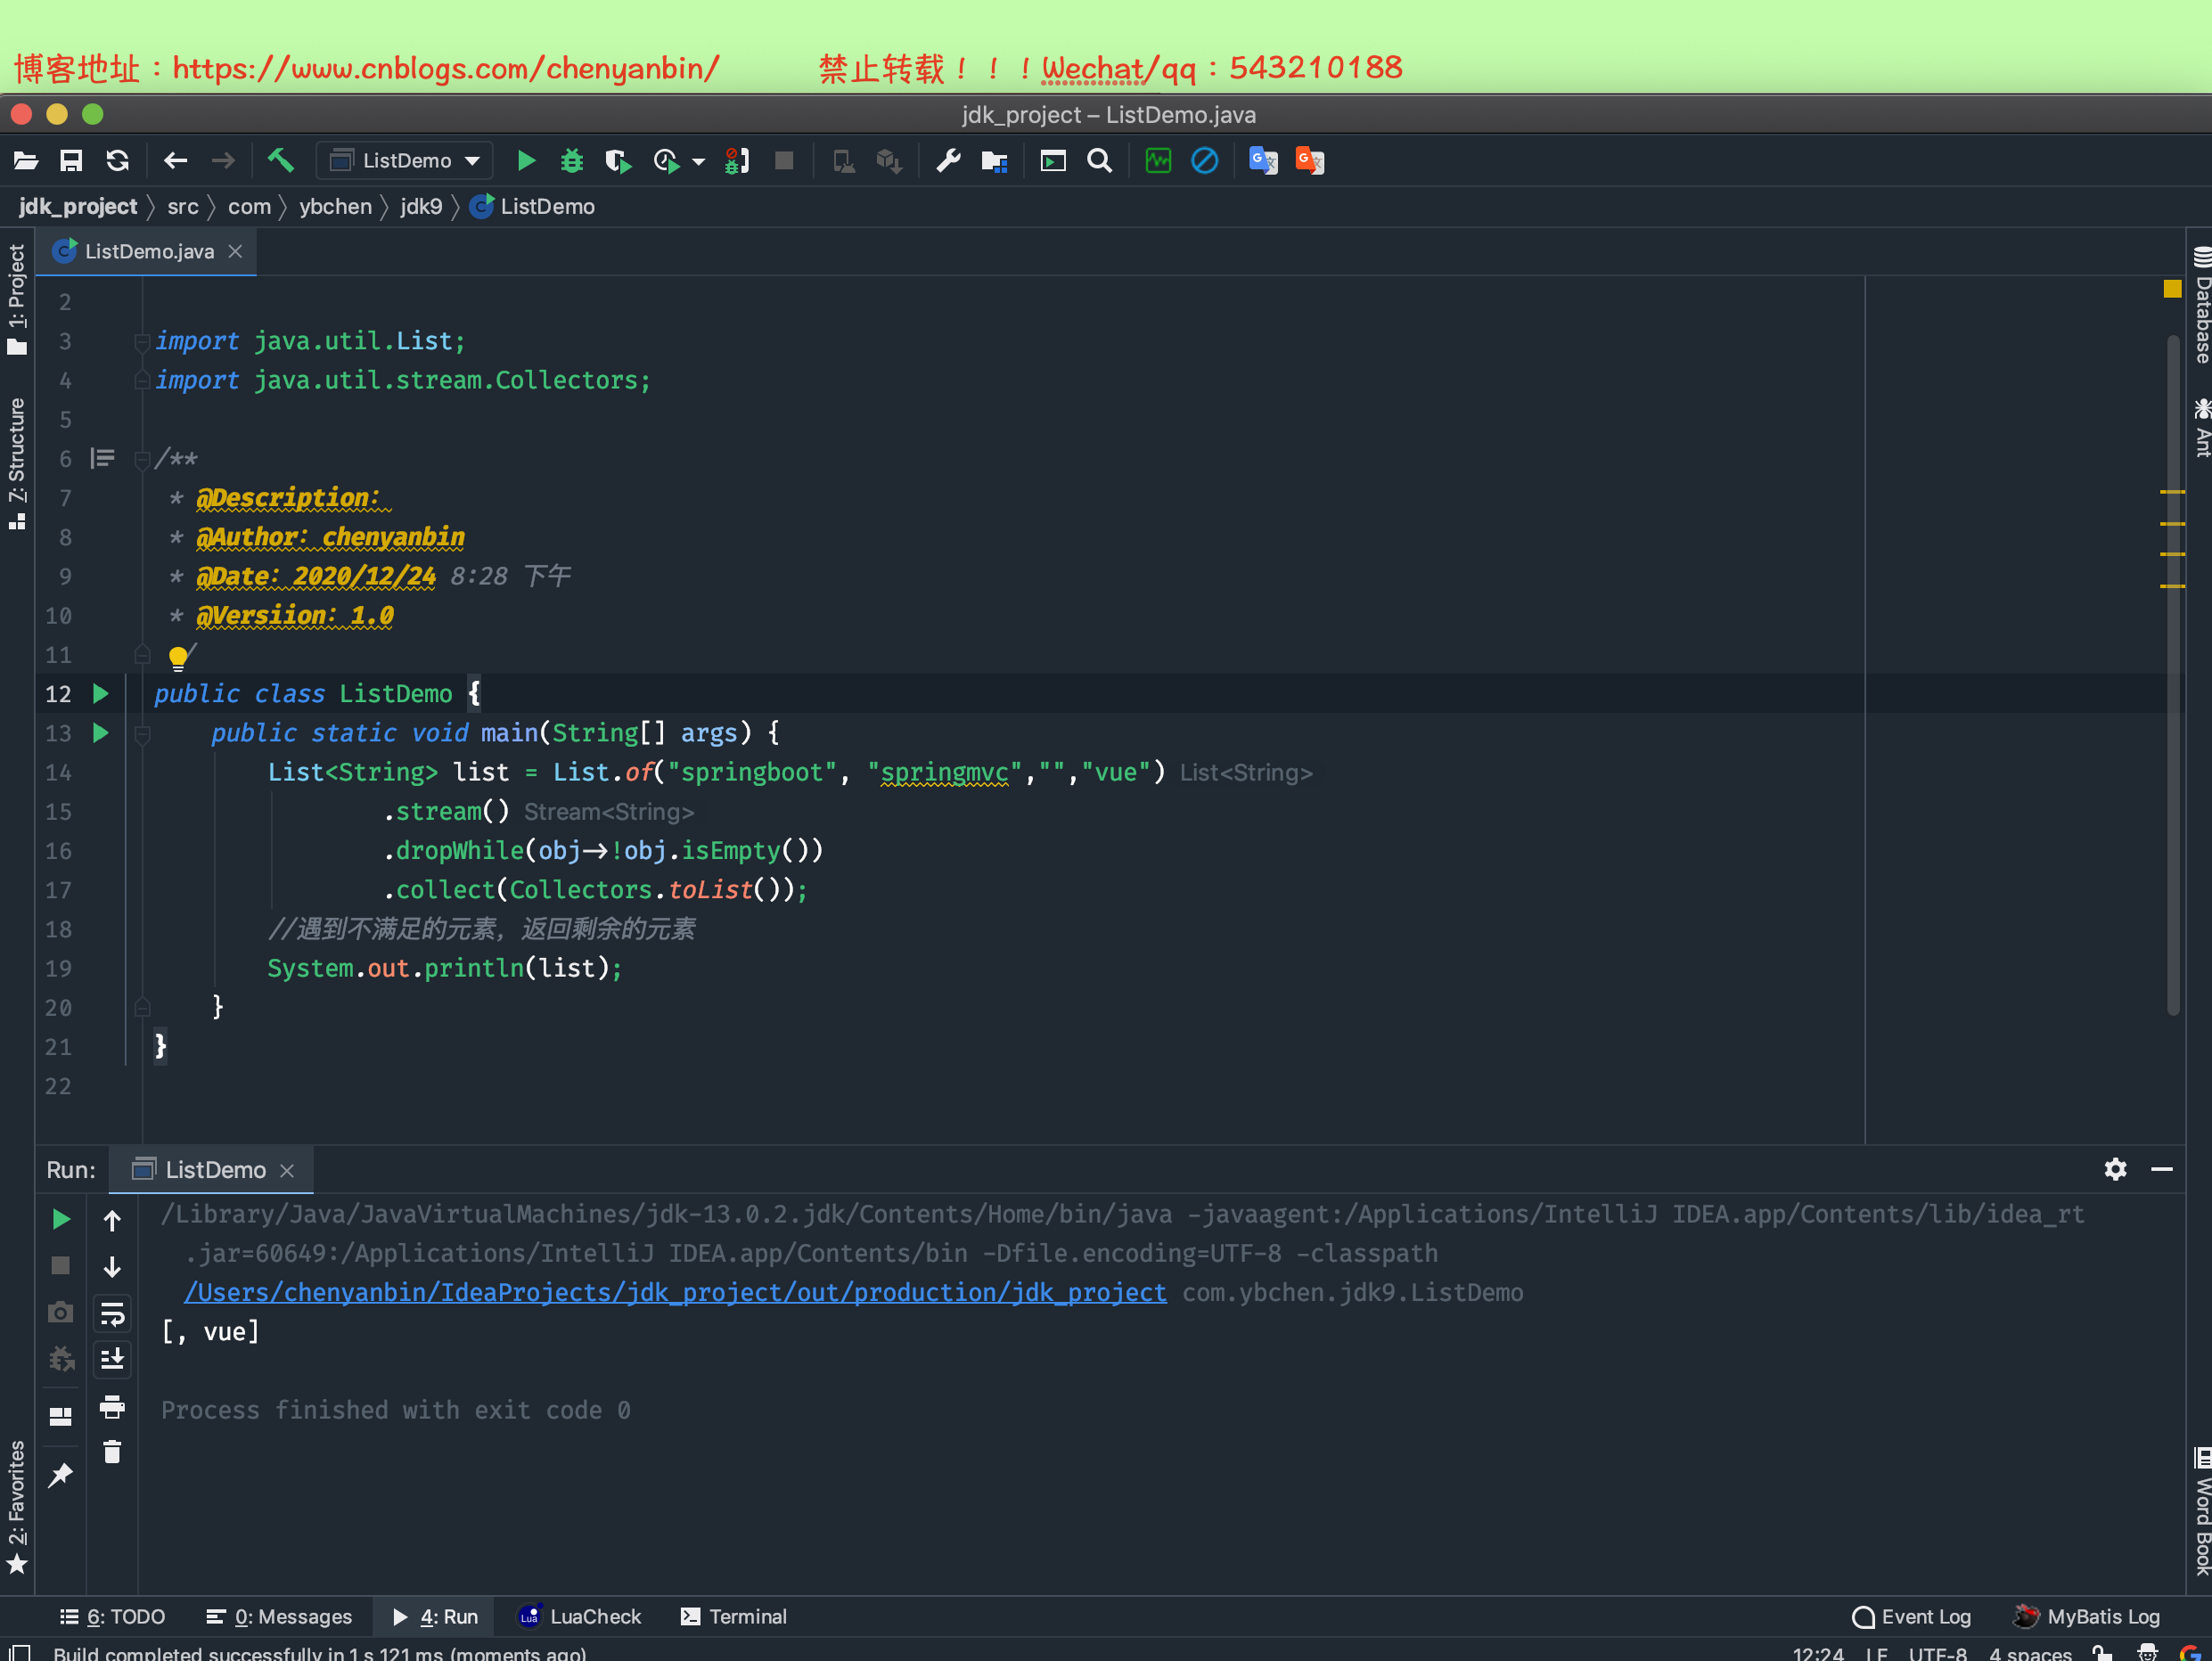
Task: Click the Search Everywhere magnifier icon
Action: coord(1099,160)
